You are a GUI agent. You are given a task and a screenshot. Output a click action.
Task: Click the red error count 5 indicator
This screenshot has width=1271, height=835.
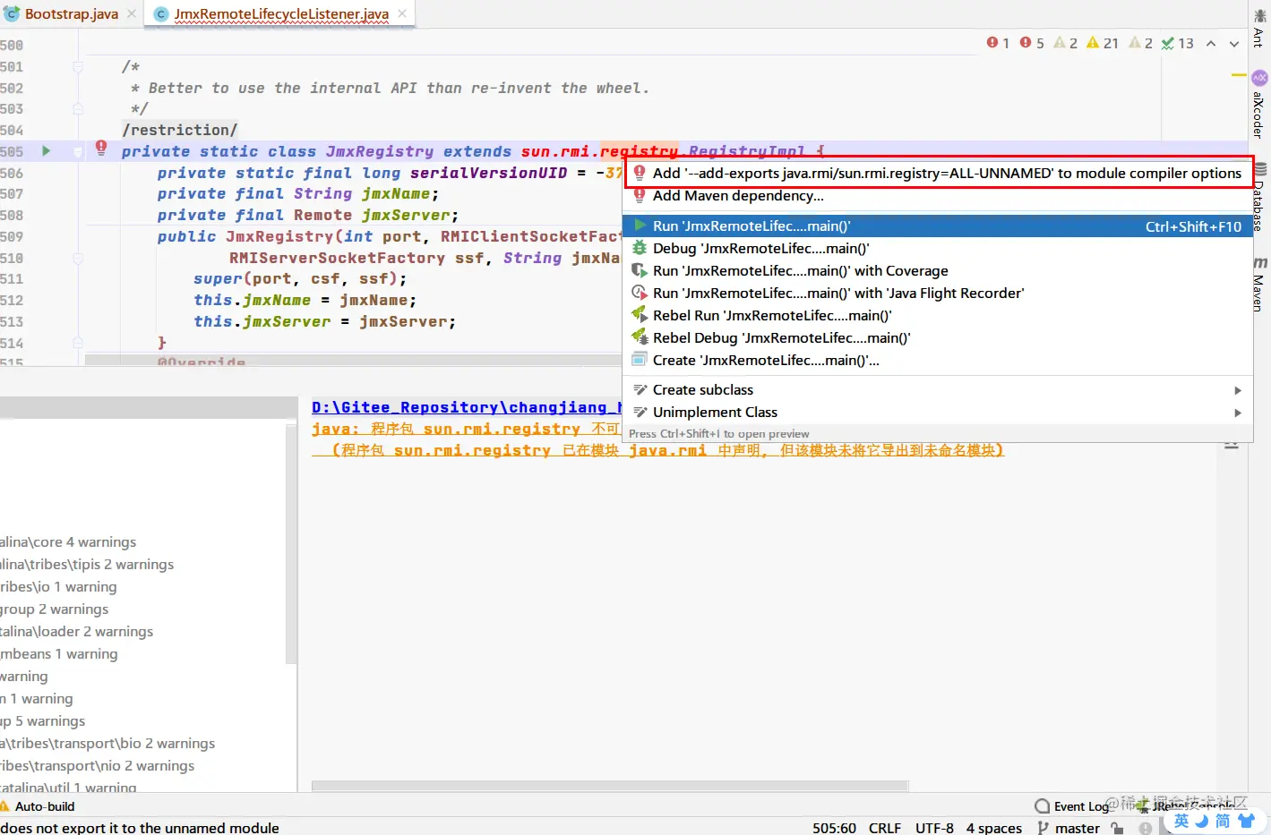coord(1032,43)
